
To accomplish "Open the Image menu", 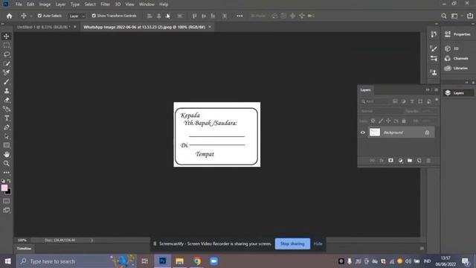I will (45, 4).
